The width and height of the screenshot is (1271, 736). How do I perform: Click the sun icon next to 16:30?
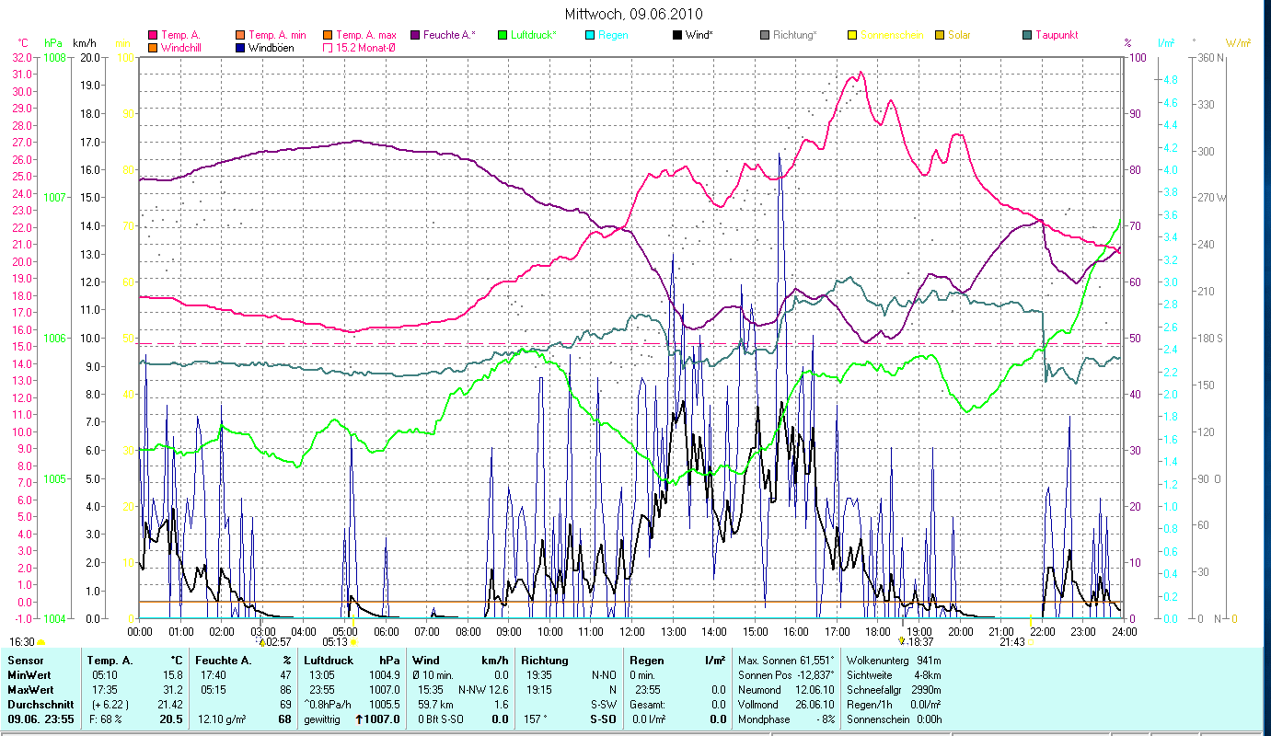coord(40,642)
